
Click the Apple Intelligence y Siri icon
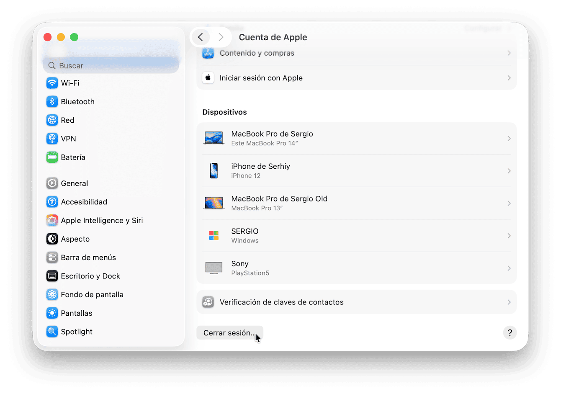point(52,220)
